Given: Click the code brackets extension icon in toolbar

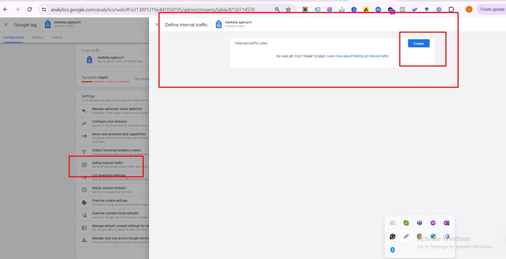Looking at the screenshot, I should click(403, 9).
